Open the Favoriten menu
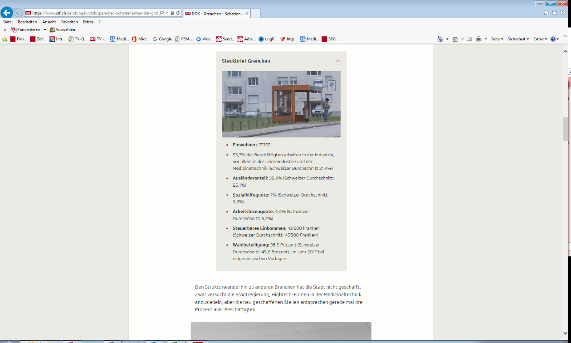571x343 pixels. pos(69,22)
